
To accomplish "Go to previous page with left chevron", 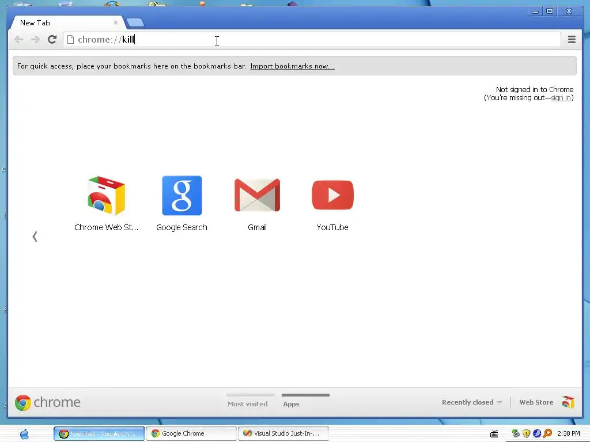I will (x=35, y=237).
